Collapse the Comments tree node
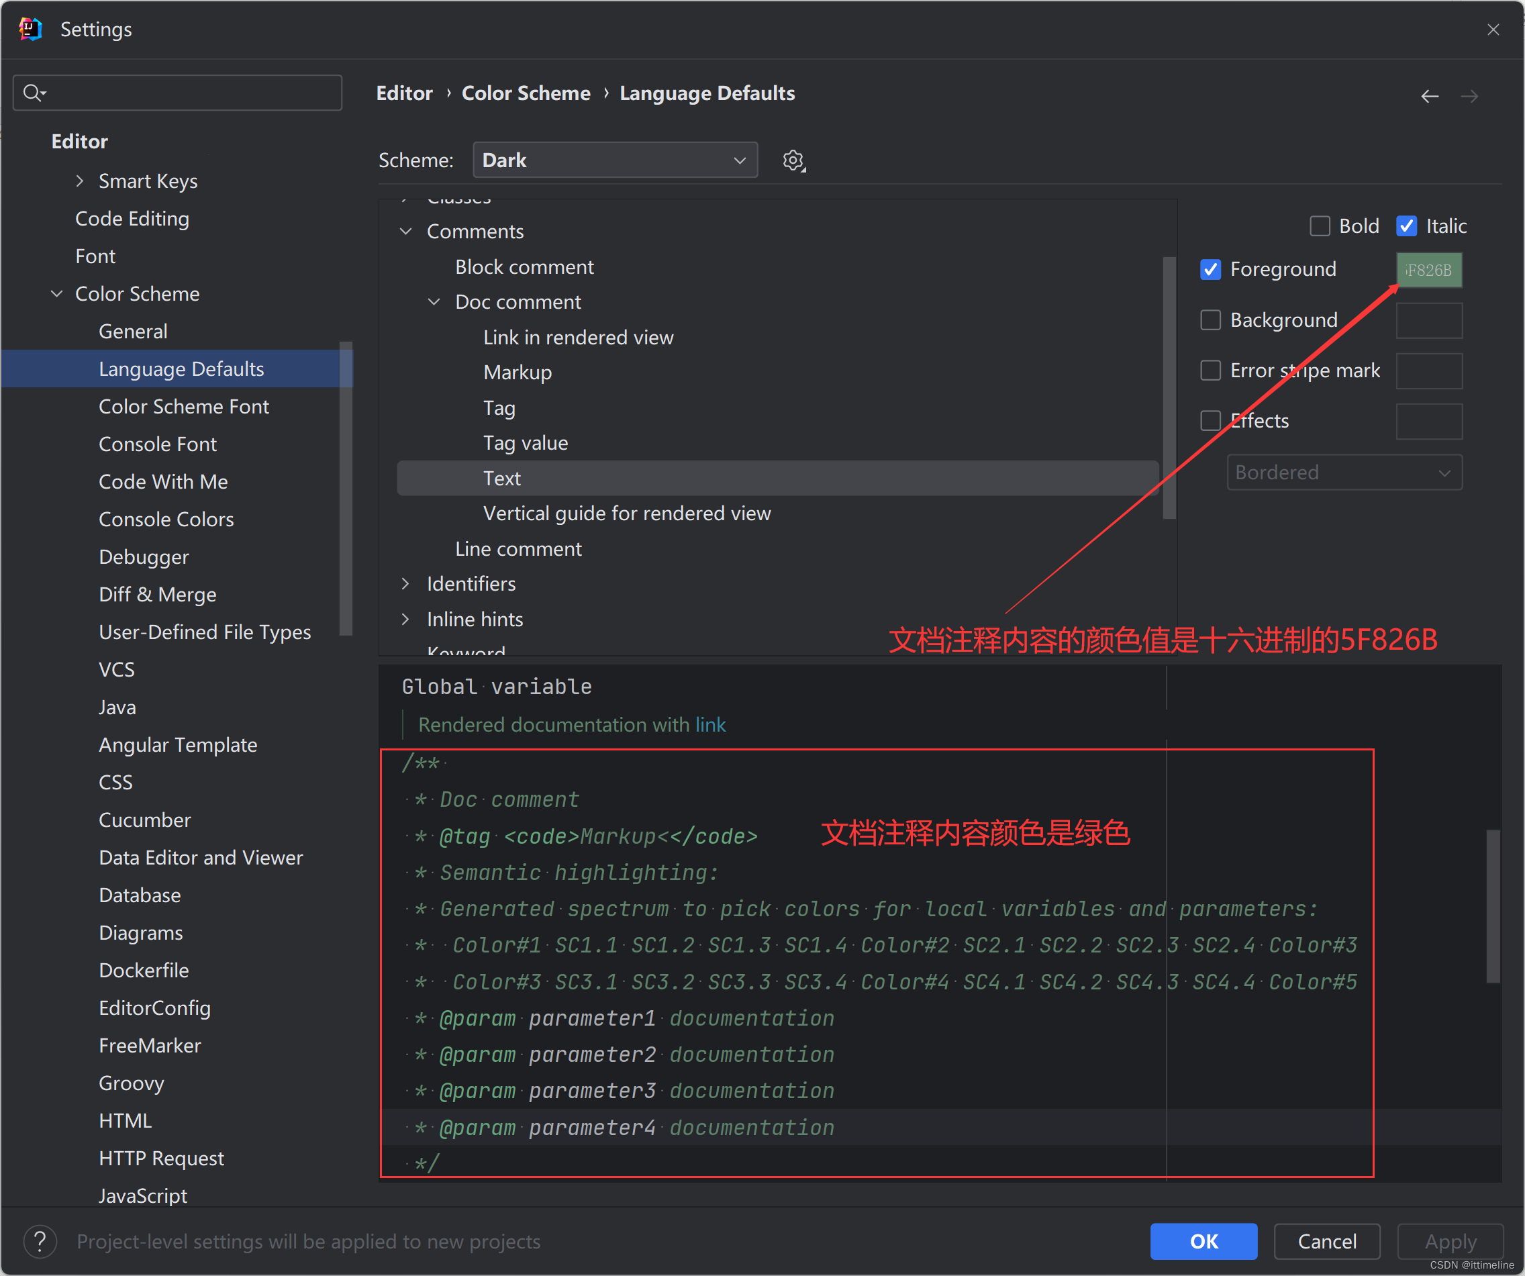Screen dimensions: 1525x1276 [406, 231]
